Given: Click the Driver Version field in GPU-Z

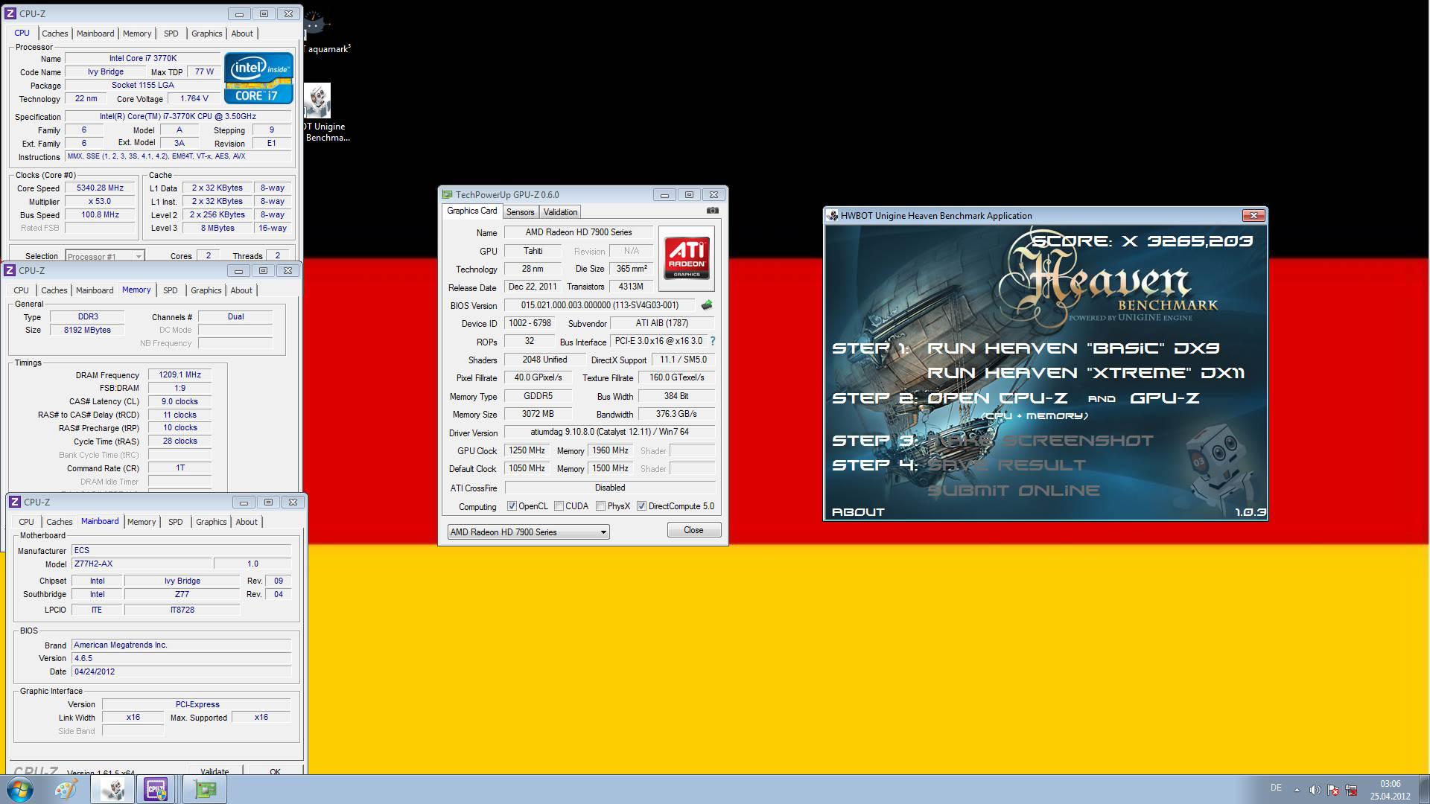Looking at the screenshot, I should (609, 432).
